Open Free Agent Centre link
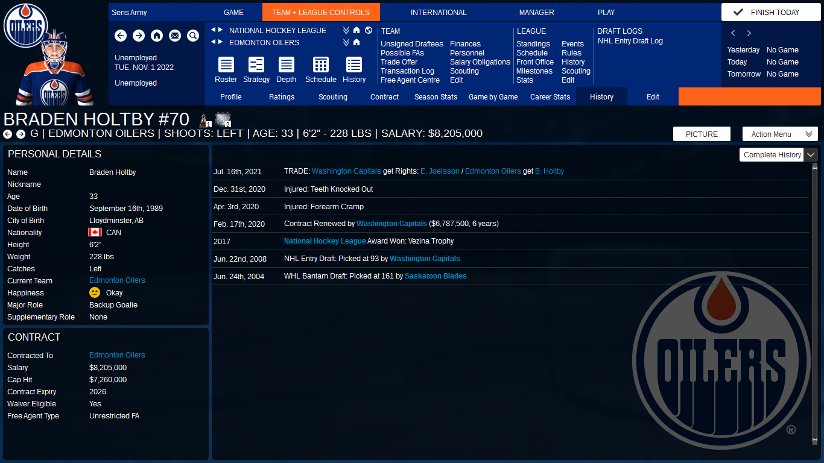 tap(410, 80)
